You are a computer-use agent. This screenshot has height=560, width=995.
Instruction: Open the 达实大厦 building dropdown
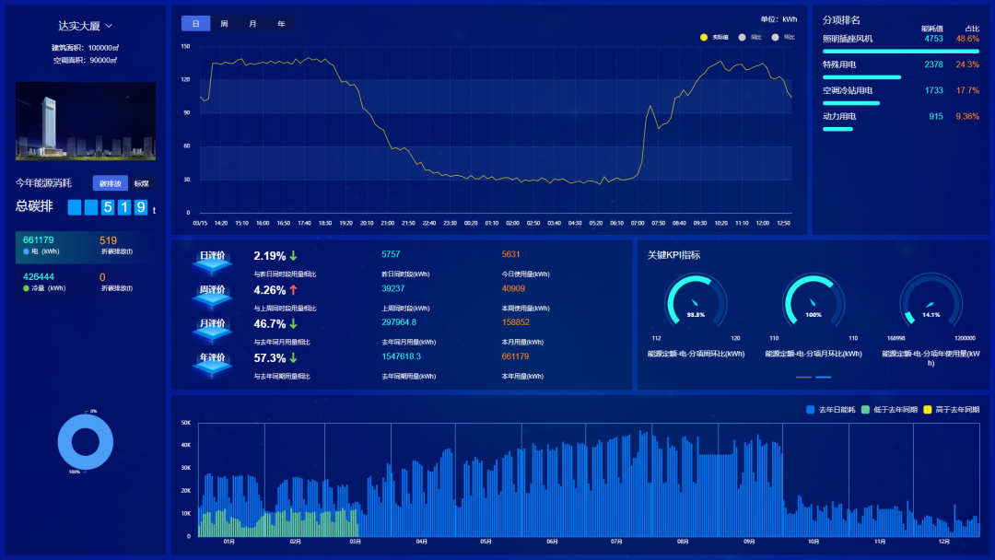[x=85, y=26]
